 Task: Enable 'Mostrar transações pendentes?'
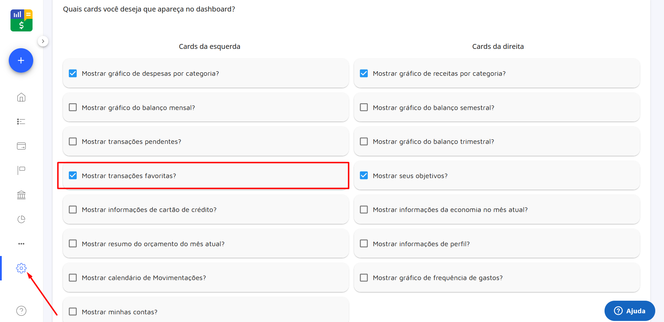click(x=72, y=141)
